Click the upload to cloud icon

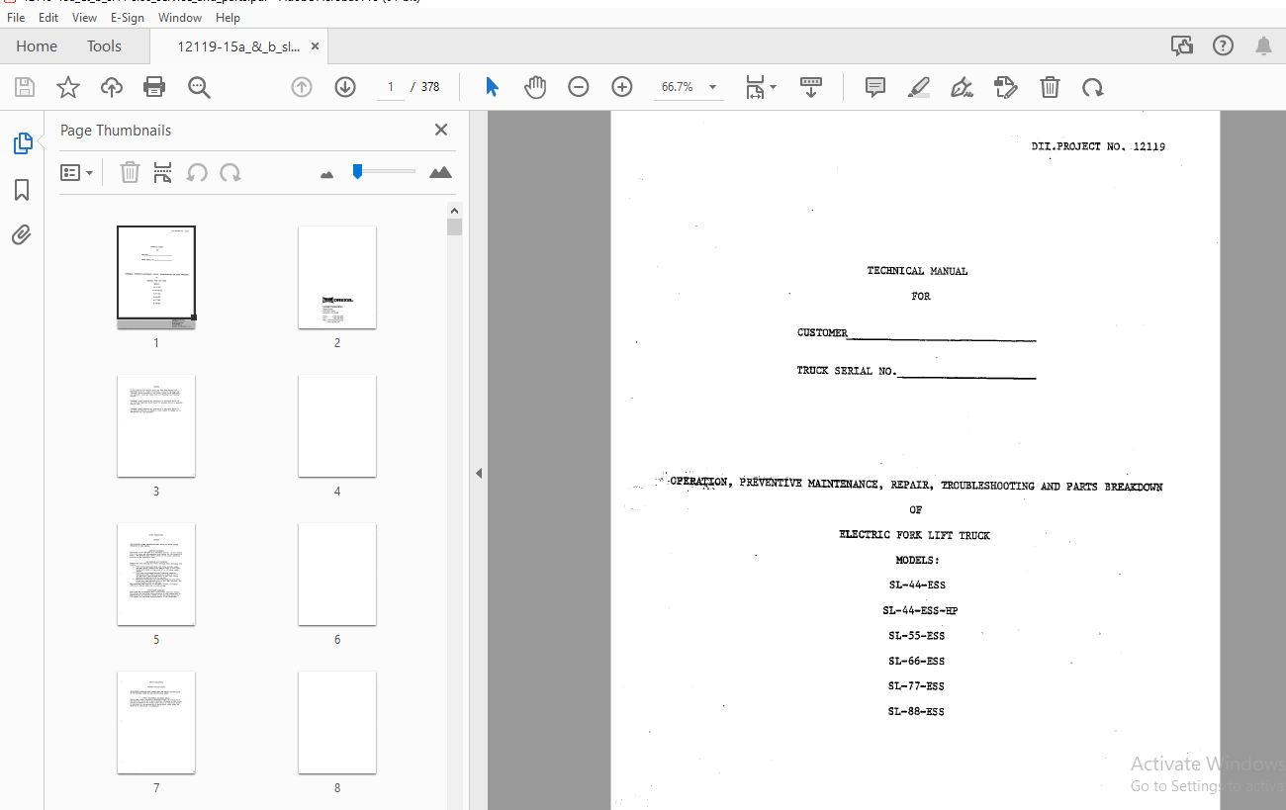112,87
